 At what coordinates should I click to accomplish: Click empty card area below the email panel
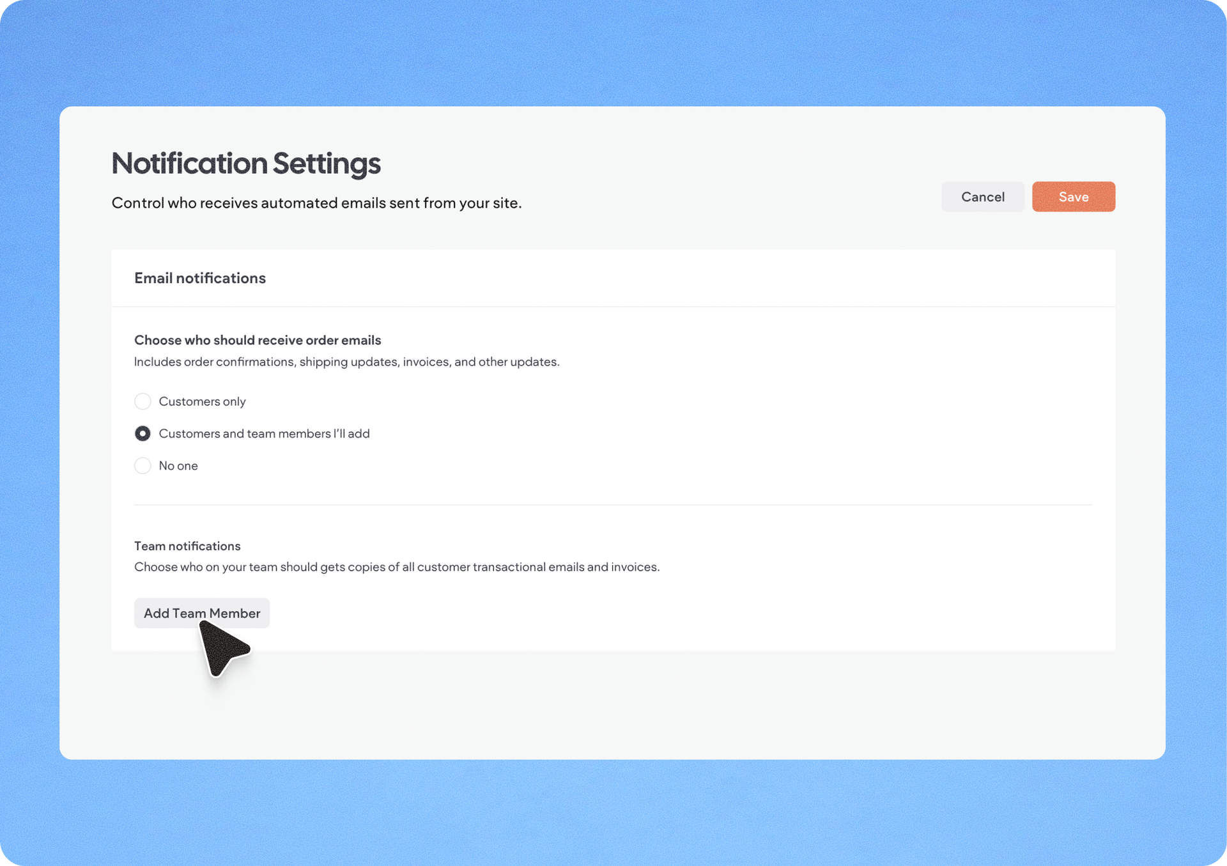point(612,703)
